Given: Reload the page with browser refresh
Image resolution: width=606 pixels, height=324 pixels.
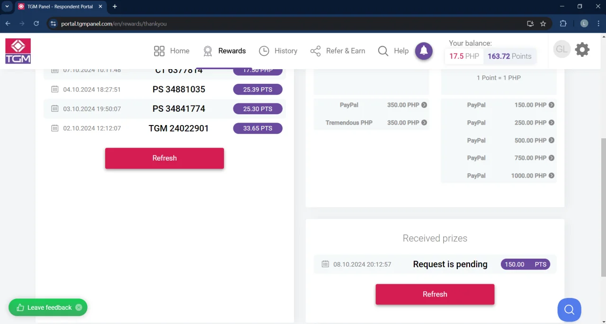Looking at the screenshot, I should click(36, 24).
